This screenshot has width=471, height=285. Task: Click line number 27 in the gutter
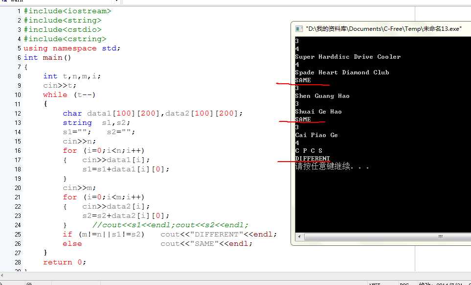[x=18, y=253]
